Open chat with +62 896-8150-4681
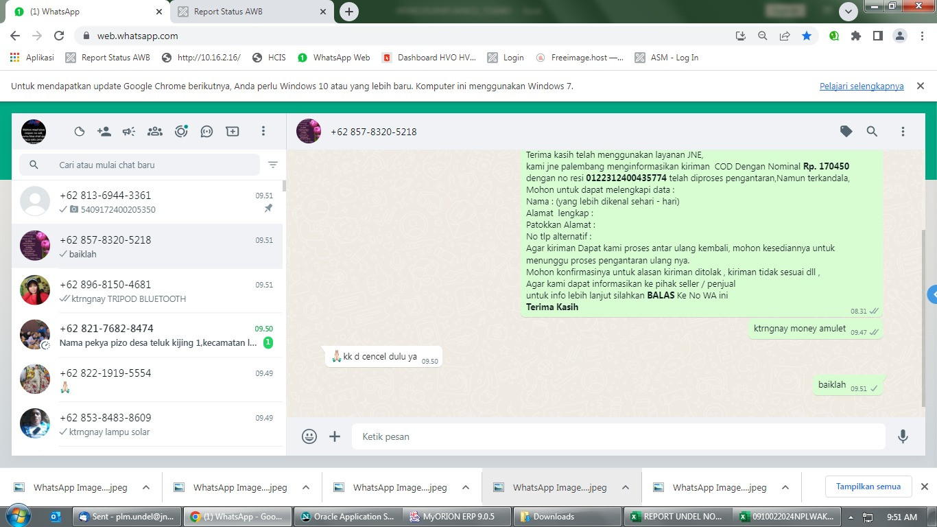Screen dimensions: 937x527 (x=147, y=291)
